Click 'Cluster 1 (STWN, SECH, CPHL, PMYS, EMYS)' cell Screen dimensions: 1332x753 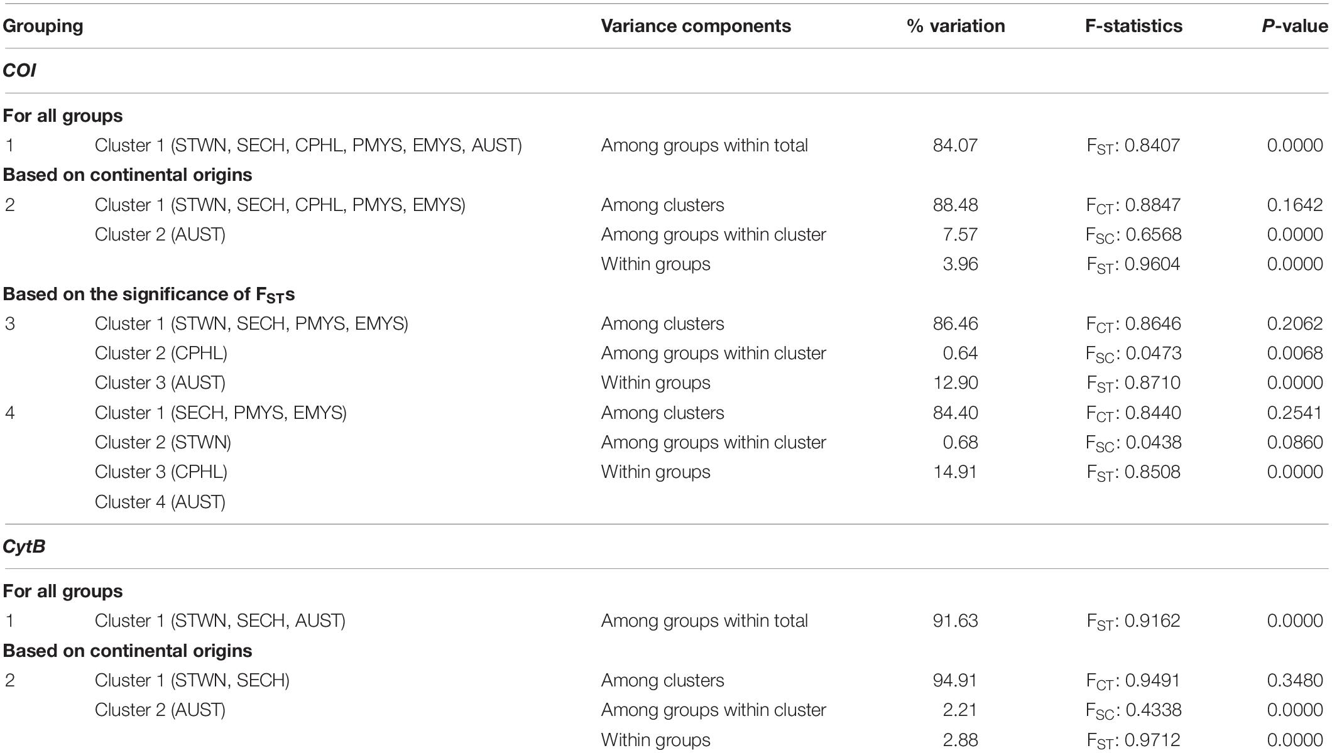(x=280, y=205)
